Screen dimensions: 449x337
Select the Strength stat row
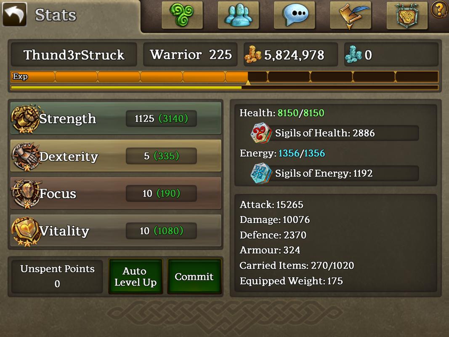pyautogui.click(x=116, y=118)
